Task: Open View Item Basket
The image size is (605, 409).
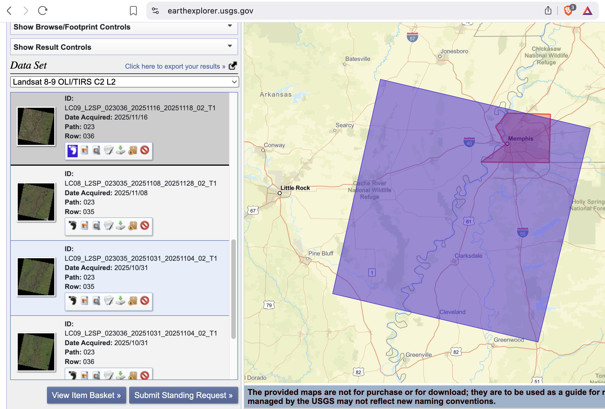Action: (x=86, y=395)
